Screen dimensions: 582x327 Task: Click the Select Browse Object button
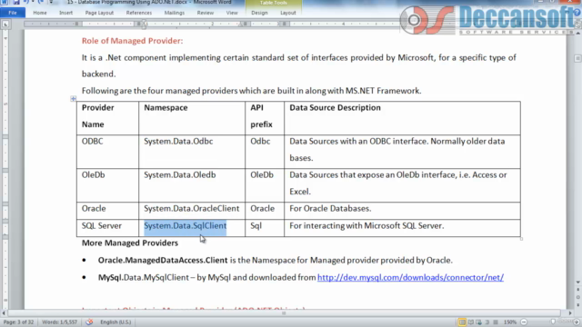tap(578, 297)
